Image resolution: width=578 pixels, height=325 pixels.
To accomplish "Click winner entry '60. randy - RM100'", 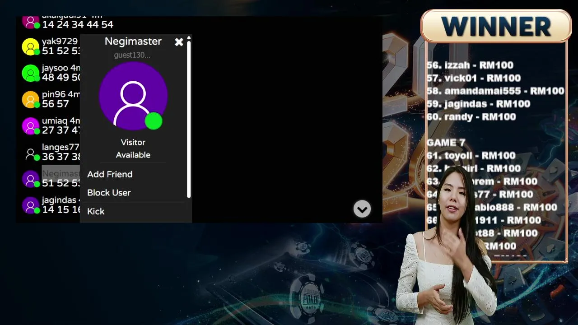I will click(x=471, y=117).
